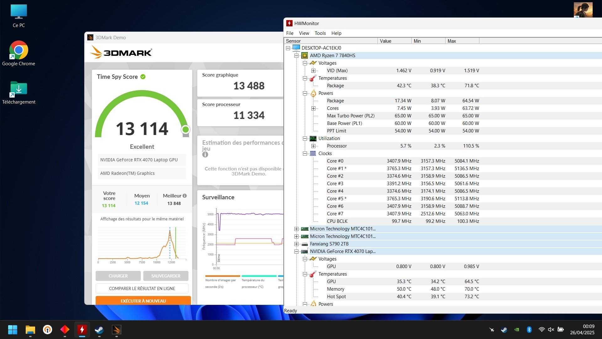Viewport: 602px width, 339px height.
Task: Open the File menu in HWMonitor
Action: click(x=290, y=33)
